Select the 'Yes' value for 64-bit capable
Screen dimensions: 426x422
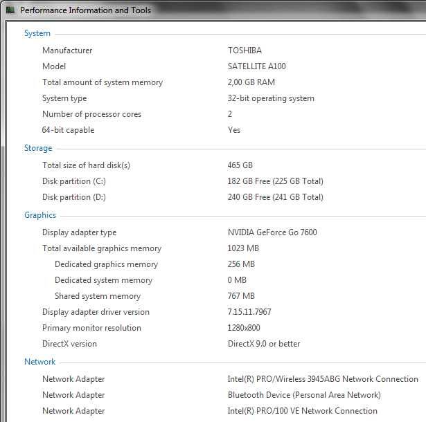234,130
